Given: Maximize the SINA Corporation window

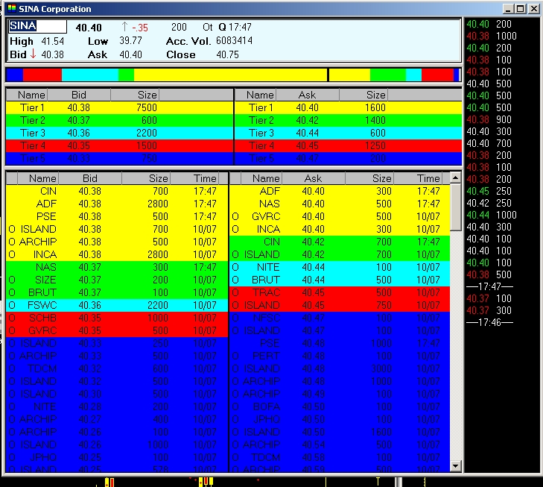Looking at the screenshot, I should [x=521, y=9].
